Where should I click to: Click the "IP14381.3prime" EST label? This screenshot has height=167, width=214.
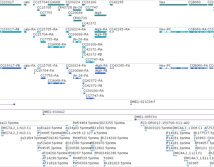pyautogui.click(x=178, y=133)
